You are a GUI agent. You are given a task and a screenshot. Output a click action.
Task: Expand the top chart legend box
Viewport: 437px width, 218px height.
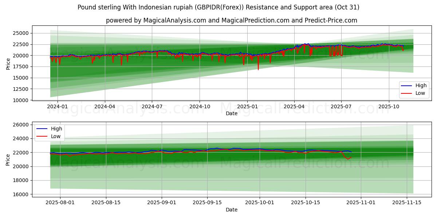[414, 90]
